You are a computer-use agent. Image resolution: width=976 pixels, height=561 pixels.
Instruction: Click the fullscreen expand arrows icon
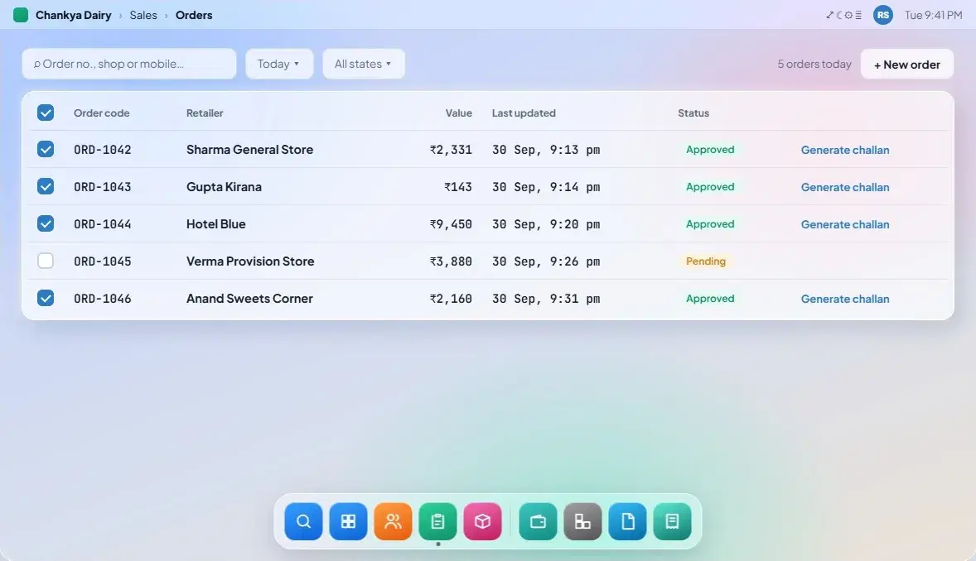tap(829, 15)
